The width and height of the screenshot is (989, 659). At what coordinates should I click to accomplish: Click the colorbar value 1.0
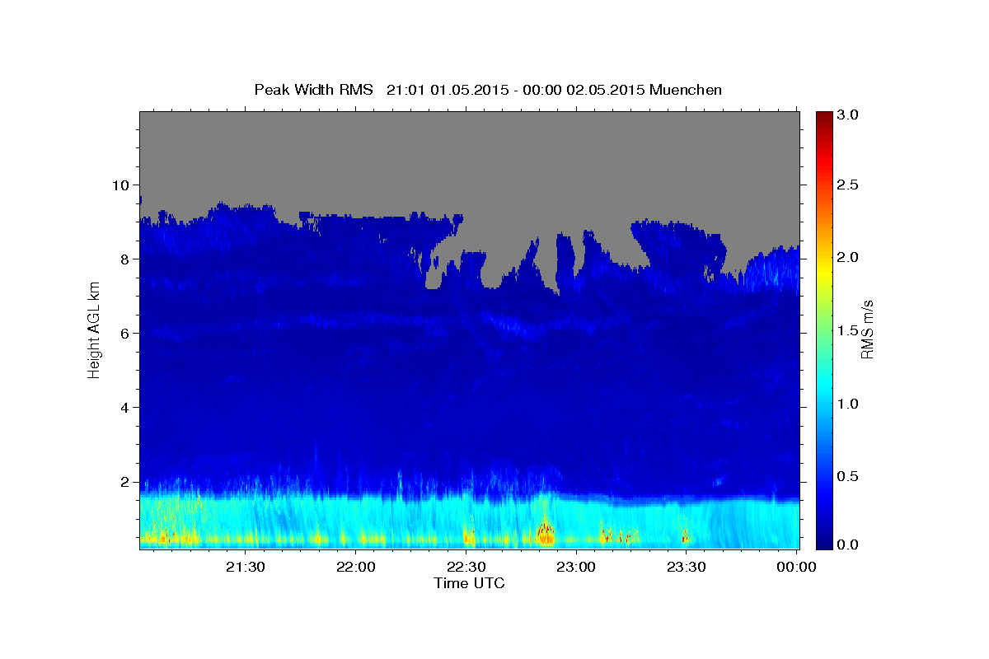(848, 404)
